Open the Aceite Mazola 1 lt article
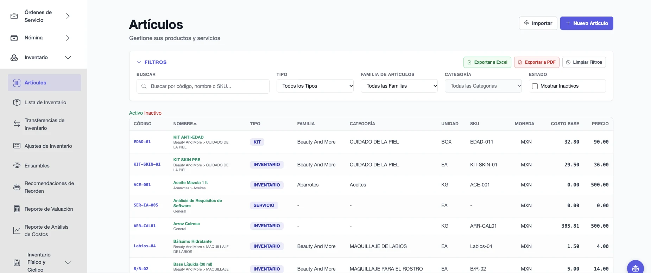This screenshot has height=273, width=651. (x=190, y=183)
